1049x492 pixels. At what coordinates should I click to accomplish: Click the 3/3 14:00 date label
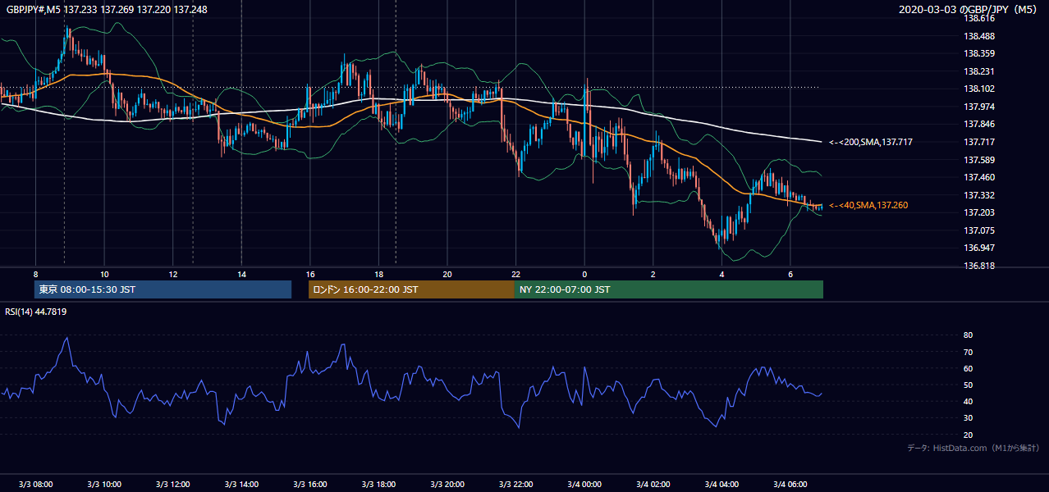click(241, 484)
